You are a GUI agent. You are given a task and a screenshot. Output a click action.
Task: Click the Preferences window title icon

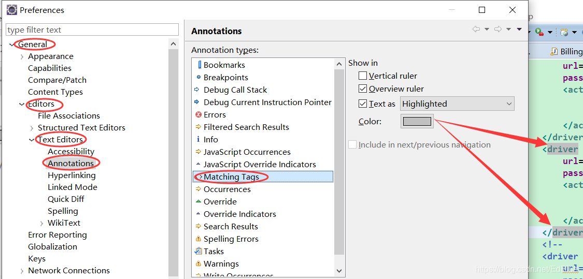(x=11, y=10)
